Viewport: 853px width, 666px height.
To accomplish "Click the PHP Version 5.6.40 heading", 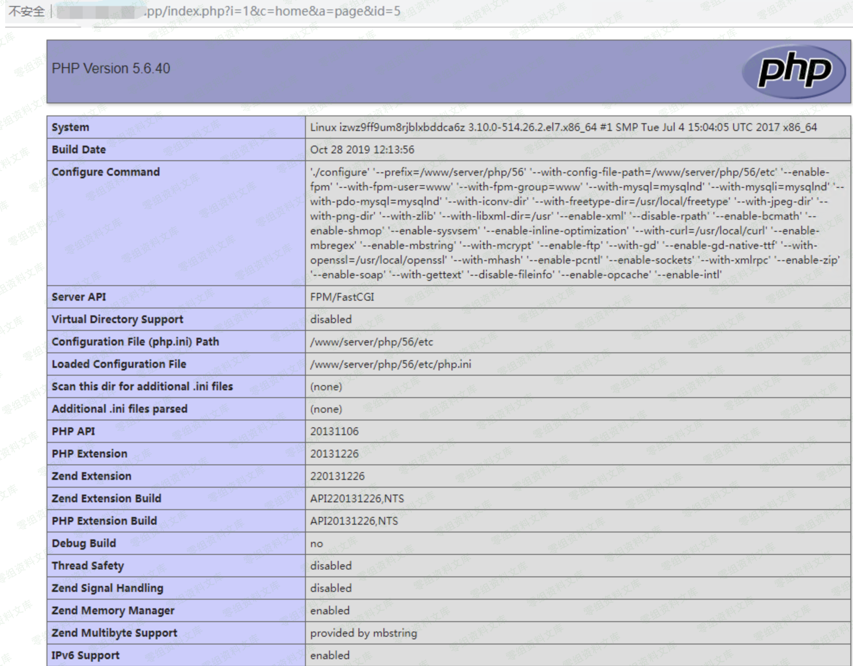I will (111, 68).
